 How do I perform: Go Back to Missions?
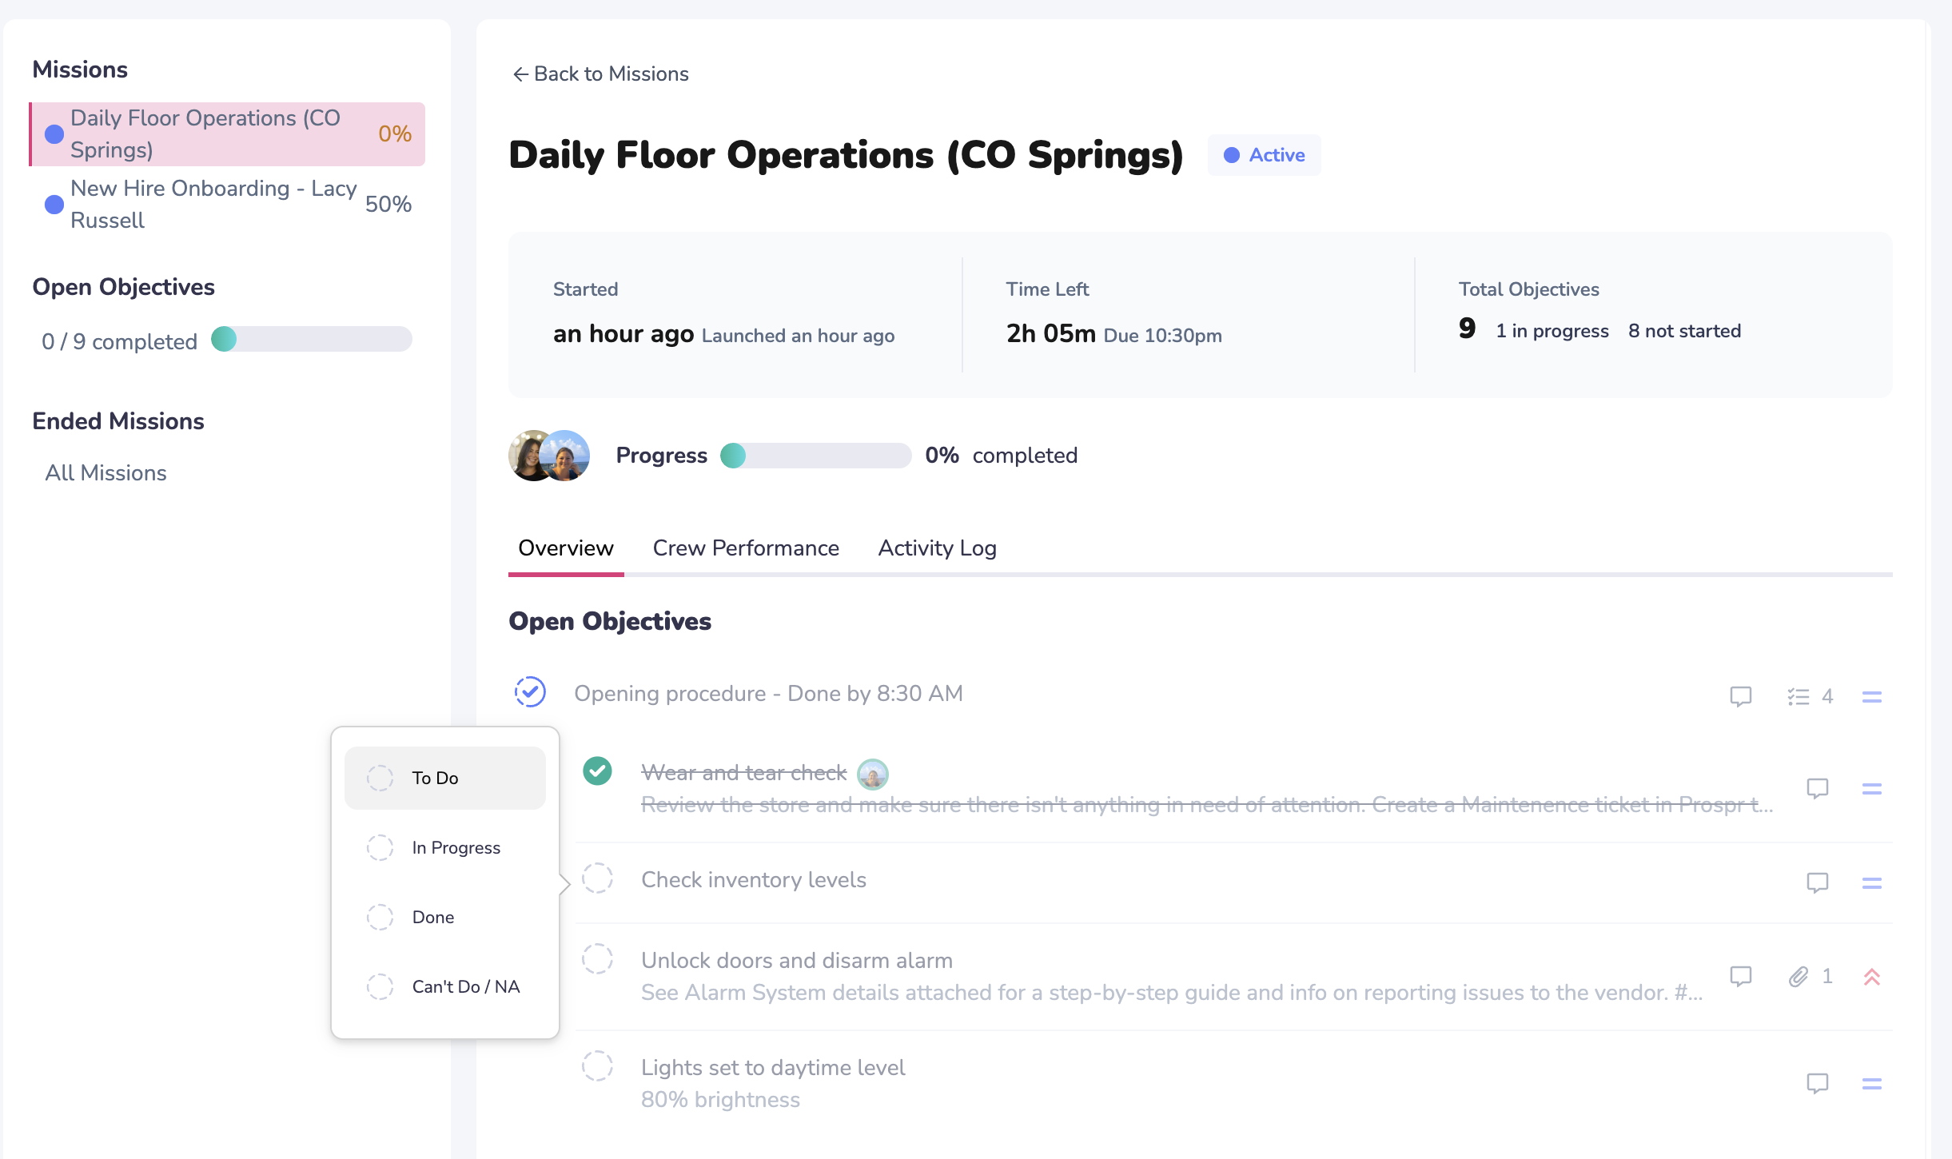point(600,74)
